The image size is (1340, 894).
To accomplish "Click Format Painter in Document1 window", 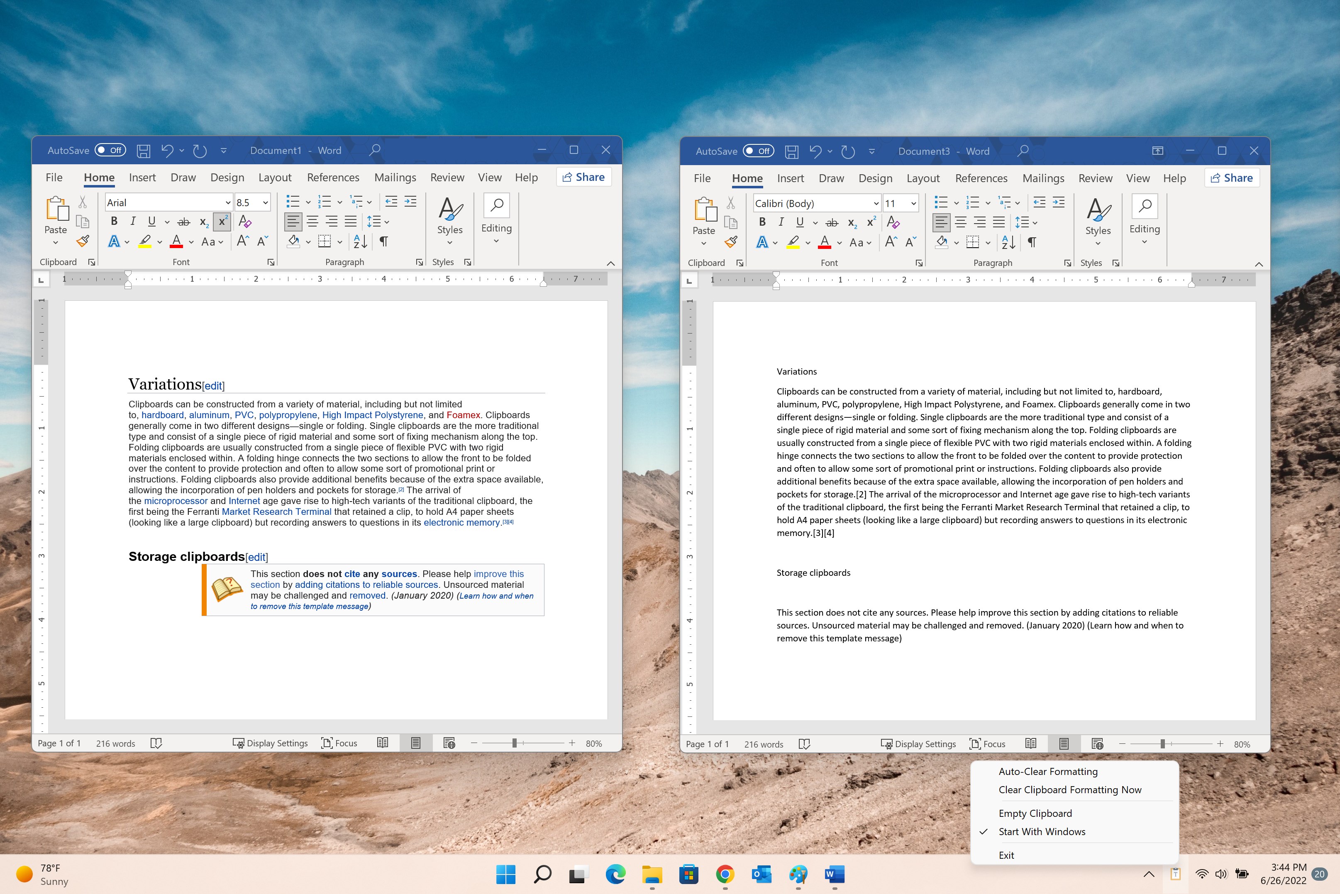I will point(83,241).
